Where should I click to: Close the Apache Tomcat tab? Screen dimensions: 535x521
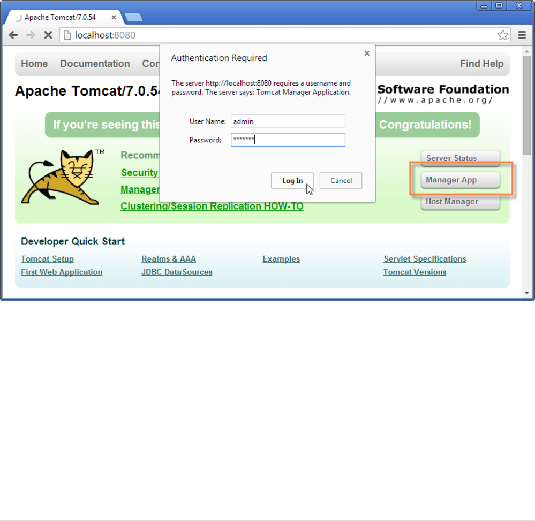tap(114, 17)
